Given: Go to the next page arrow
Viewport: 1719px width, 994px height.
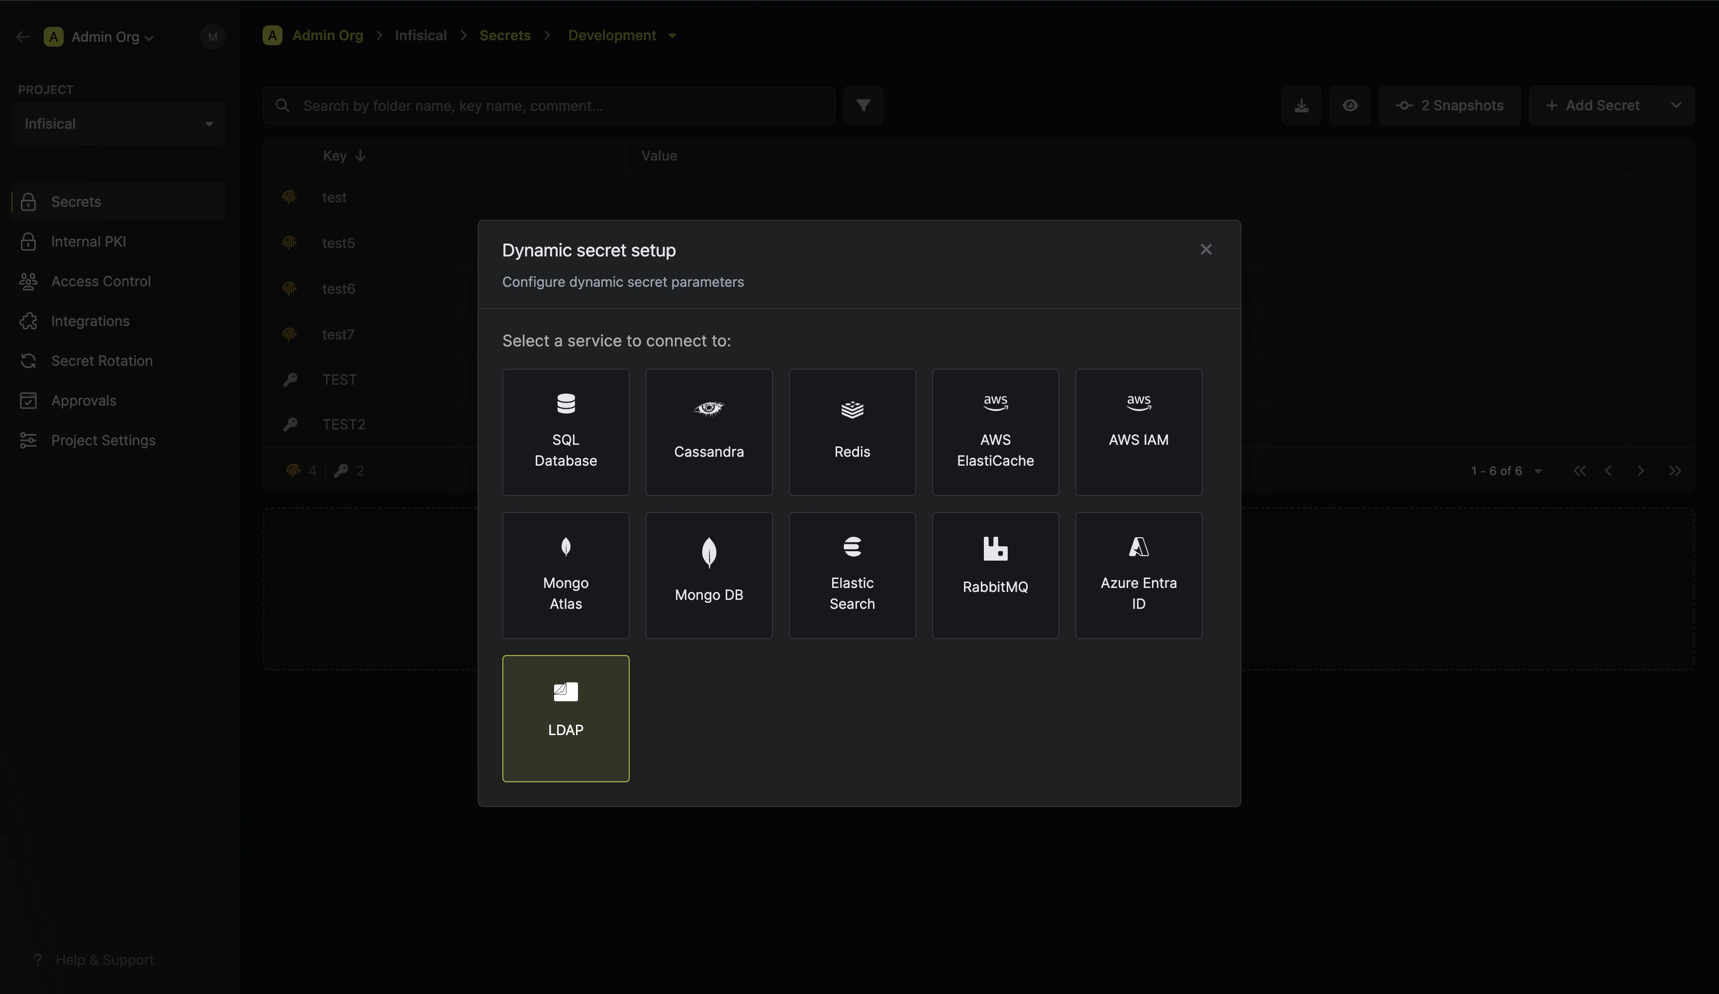Looking at the screenshot, I should coord(1640,471).
